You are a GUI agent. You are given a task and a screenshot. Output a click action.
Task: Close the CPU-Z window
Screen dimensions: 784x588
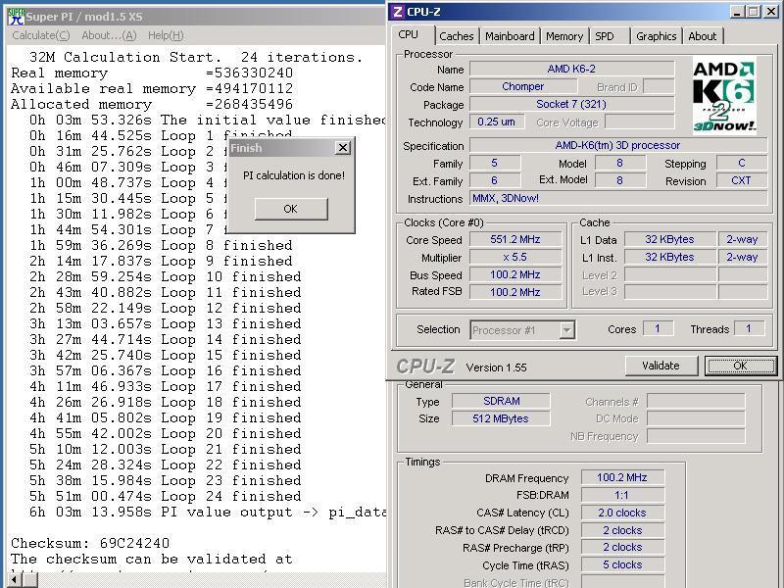[x=771, y=12]
